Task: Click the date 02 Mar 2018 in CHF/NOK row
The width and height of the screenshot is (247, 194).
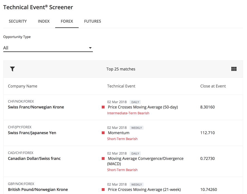Action: [x=117, y=102]
